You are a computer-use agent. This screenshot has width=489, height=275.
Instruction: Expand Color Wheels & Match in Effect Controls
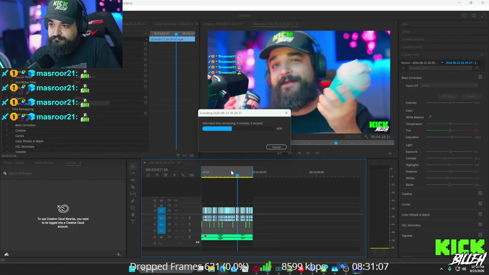[7, 141]
